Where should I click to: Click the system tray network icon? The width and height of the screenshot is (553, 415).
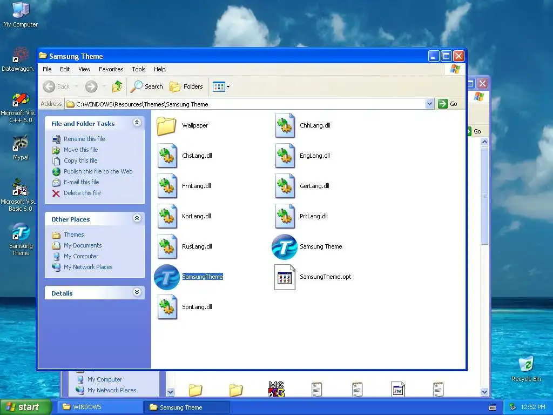pos(512,407)
